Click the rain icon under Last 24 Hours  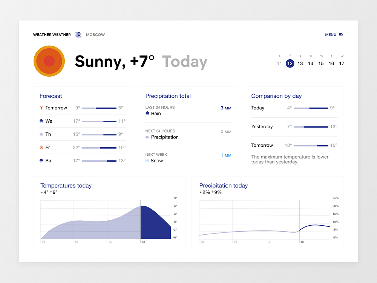(147, 113)
